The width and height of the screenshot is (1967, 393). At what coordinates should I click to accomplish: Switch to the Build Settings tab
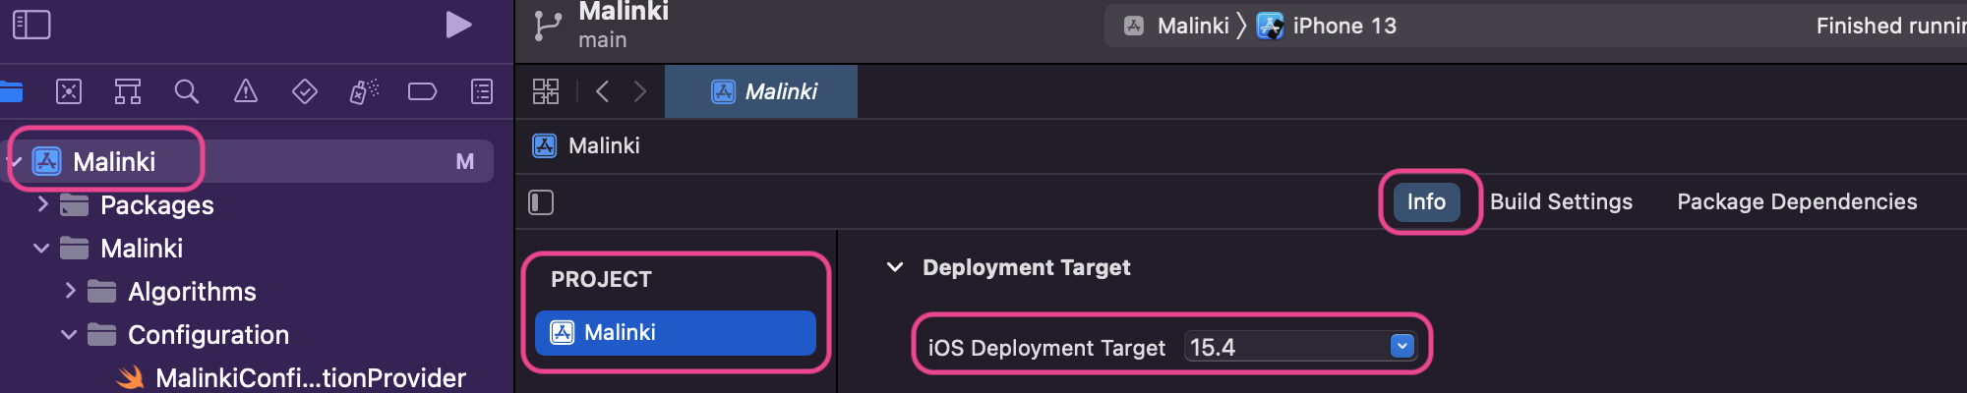tap(1561, 201)
